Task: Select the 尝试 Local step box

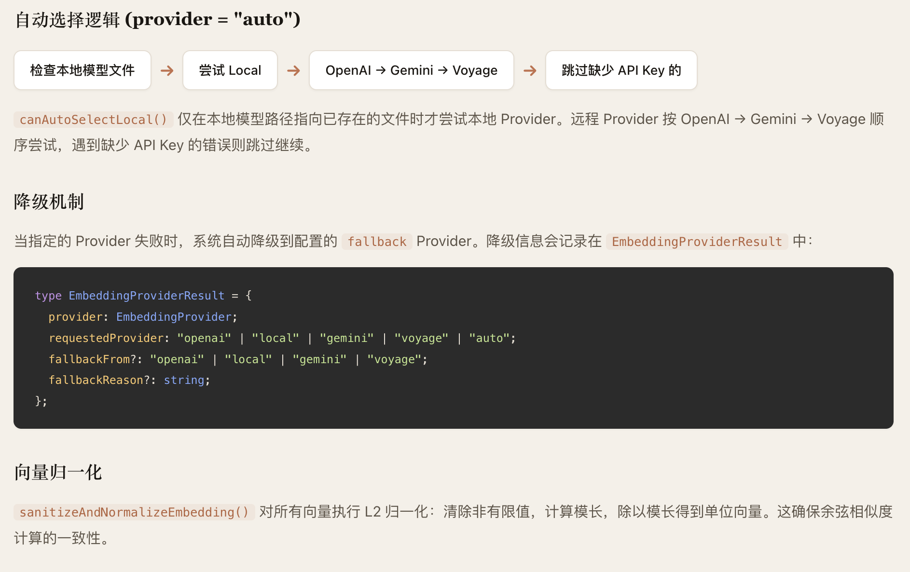Action: tap(230, 70)
